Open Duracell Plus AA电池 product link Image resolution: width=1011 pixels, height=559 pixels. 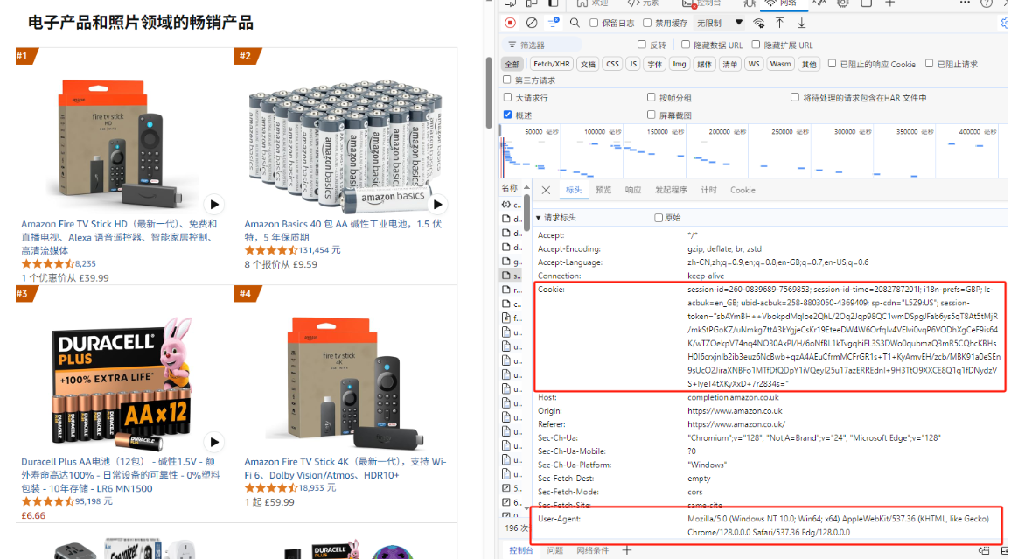tap(121, 475)
